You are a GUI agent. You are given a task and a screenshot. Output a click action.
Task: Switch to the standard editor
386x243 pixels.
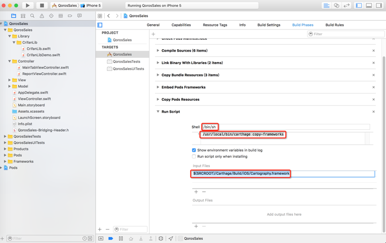click(327, 5)
